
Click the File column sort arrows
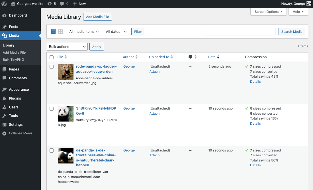(x=66, y=57)
